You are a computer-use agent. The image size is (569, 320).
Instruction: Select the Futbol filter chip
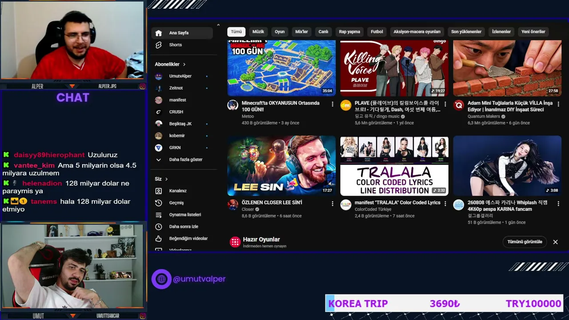coord(377,32)
